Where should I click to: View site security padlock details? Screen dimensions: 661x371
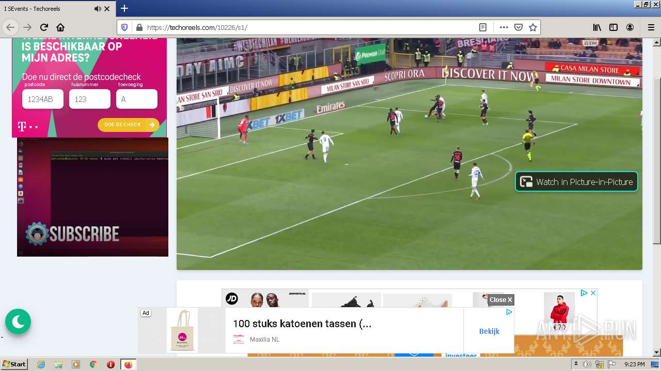tap(138, 27)
